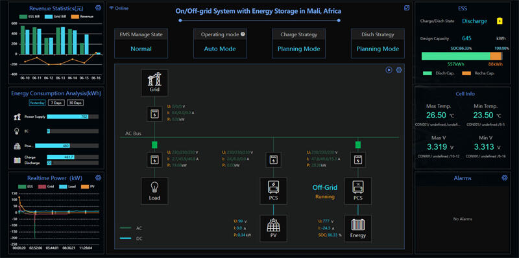
Task: Click the Disch Cap. green legend swatch
Action: click(x=428, y=73)
